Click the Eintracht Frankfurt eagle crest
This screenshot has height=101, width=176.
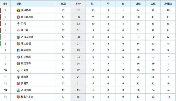(x=18, y=44)
